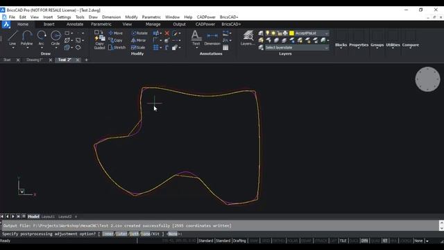Click the Copy tool in Modify panel
Screen dimensions: 444x250
pos(115,40)
